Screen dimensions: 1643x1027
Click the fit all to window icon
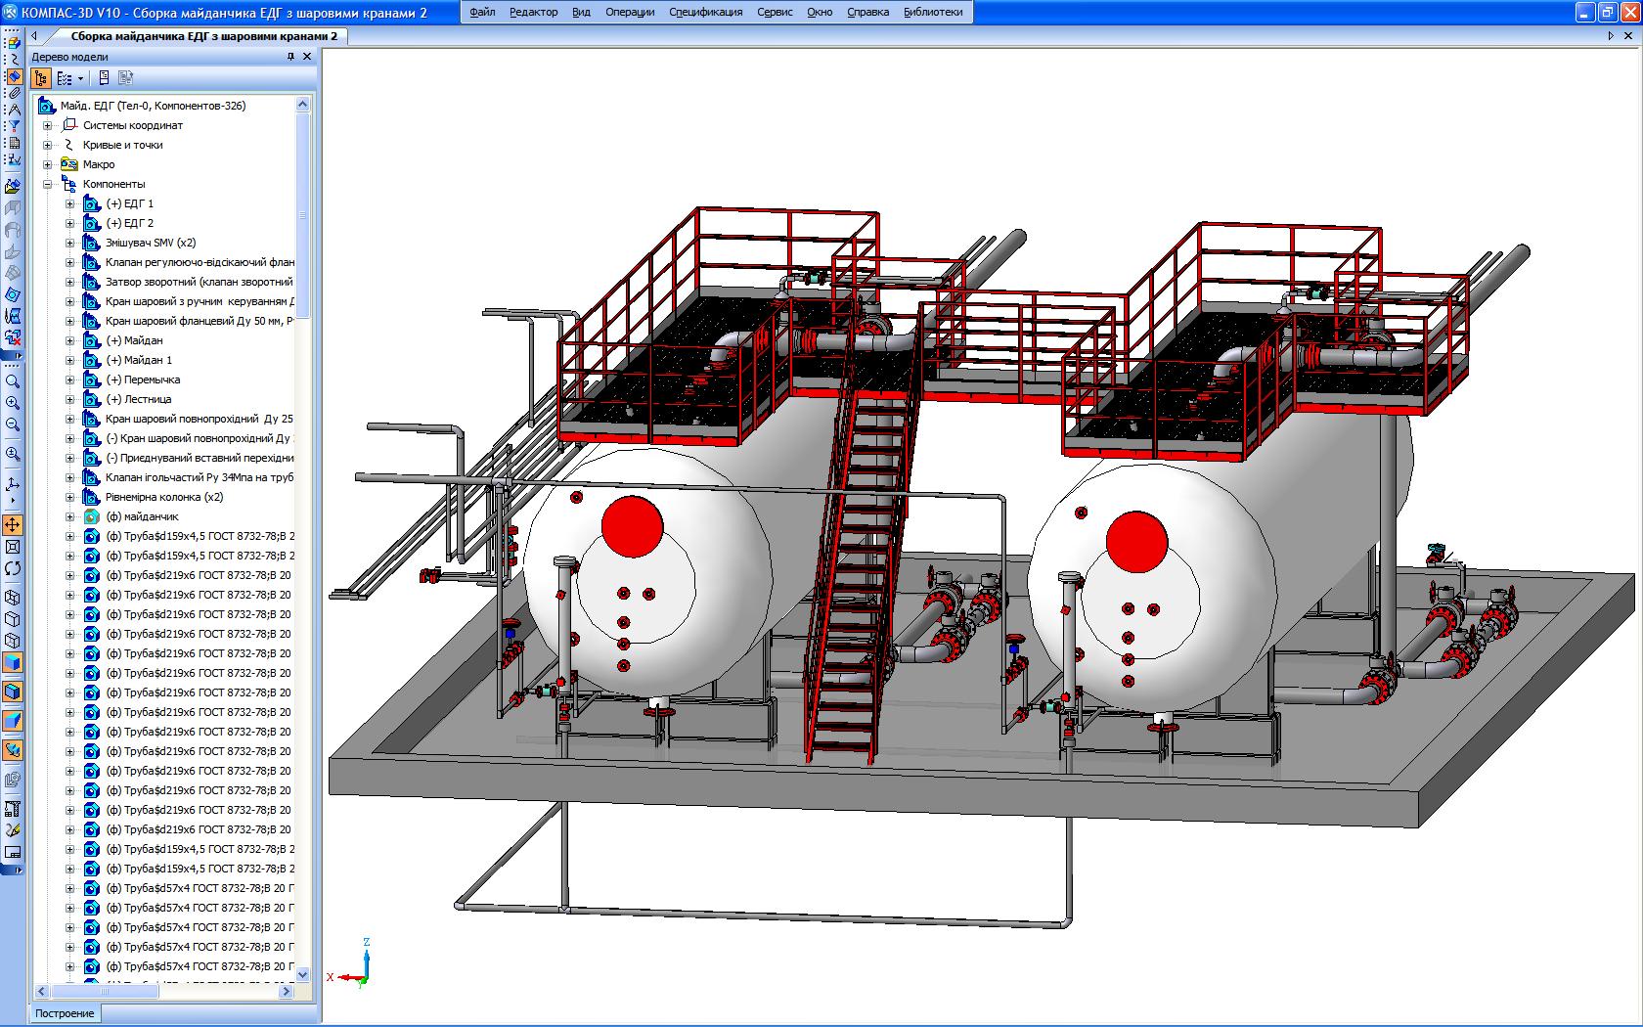(12, 546)
